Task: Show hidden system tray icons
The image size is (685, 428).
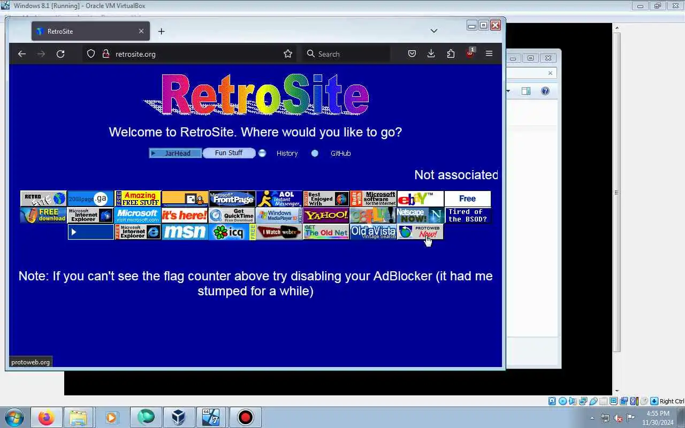Action: pyautogui.click(x=592, y=418)
